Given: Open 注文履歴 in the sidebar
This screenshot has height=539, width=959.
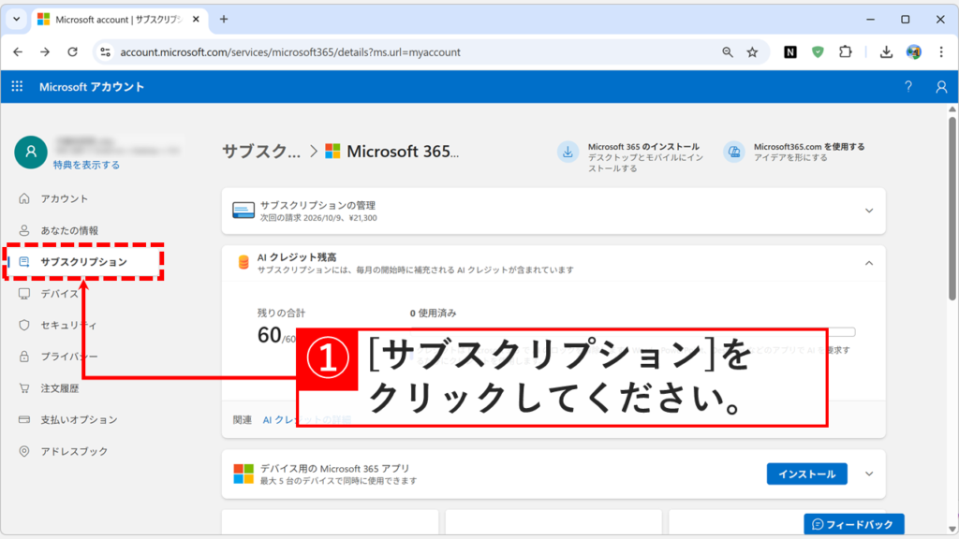Looking at the screenshot, I should [59, 388].
